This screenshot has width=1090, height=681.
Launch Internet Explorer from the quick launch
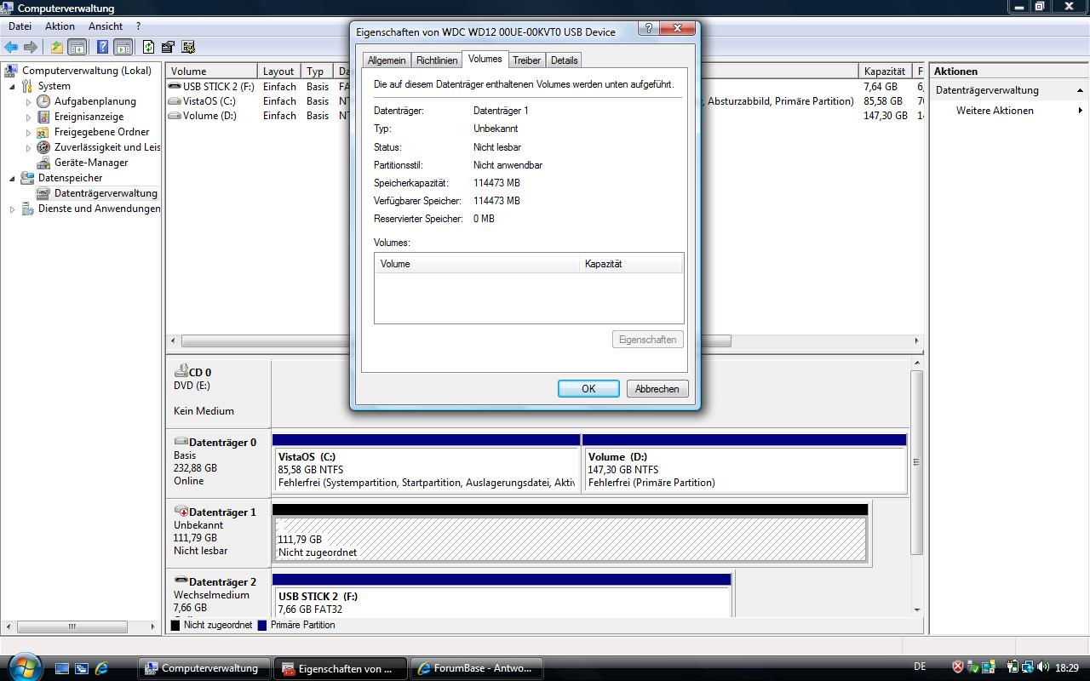(x=101, y=668)
